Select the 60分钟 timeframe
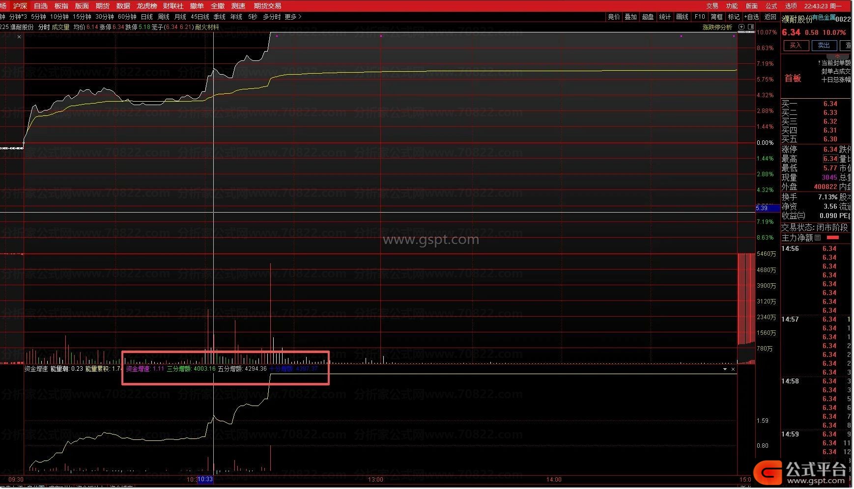This screenshot has width=854, height=489. pyautogui.click(x=127, y=17)
